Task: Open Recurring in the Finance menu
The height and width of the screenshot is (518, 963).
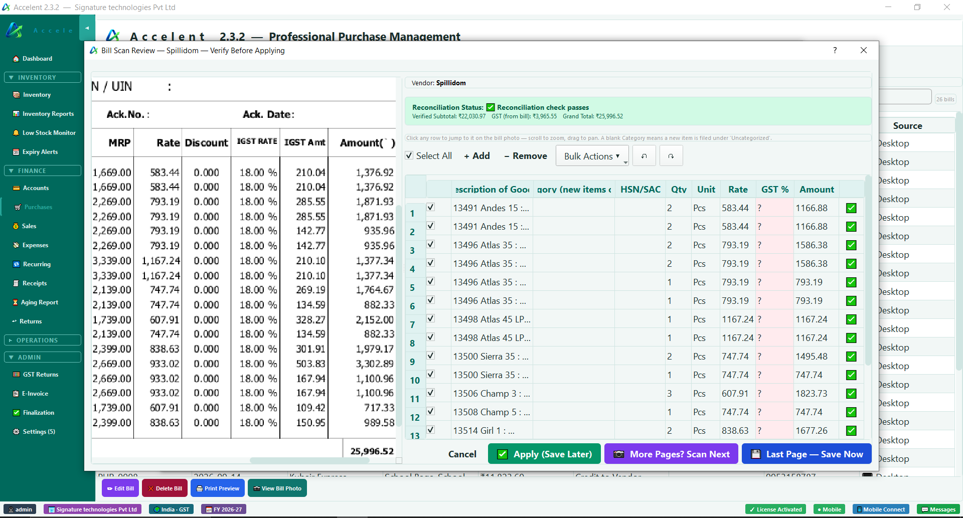Action: pyautogui.click(x=36, y=264)
